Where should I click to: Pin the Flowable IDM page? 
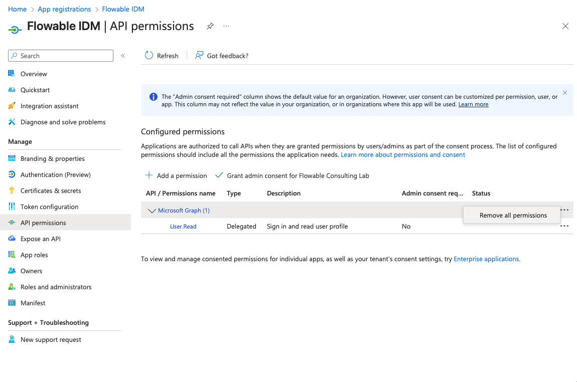pyautogui.click(x=210, y=27)
